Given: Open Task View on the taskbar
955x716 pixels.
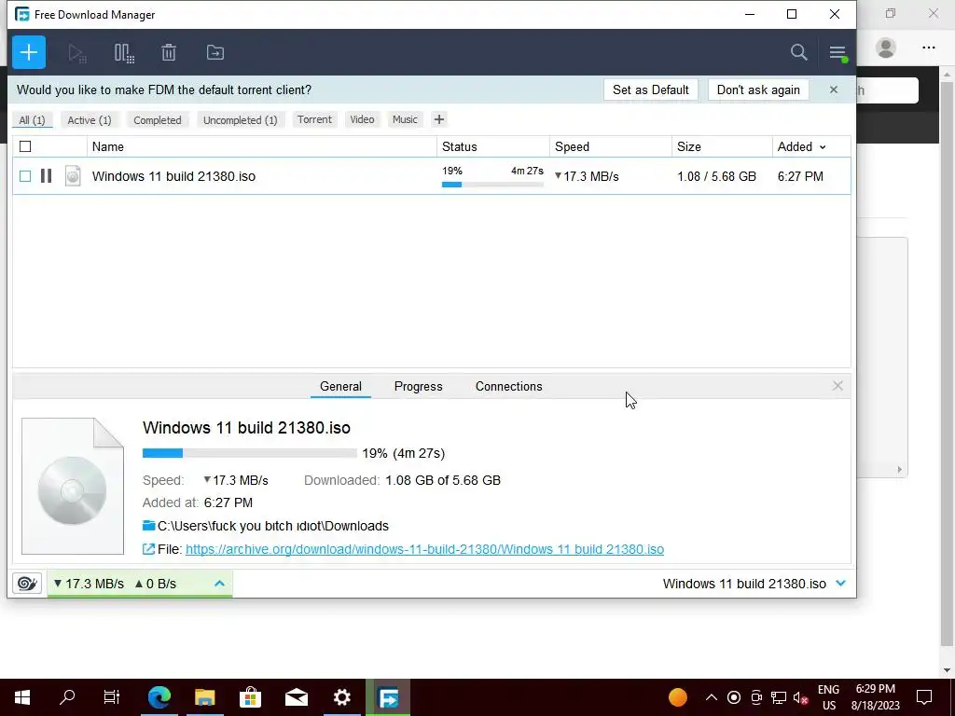Looking at the screenshot, I should click(112, 696).
